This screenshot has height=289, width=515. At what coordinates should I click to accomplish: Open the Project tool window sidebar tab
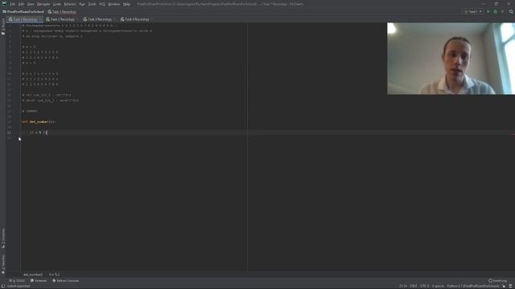tap(3, 26)
